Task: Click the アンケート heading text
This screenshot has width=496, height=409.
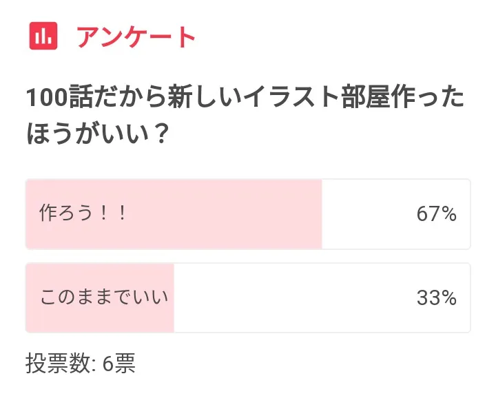Action: point(136,36)
